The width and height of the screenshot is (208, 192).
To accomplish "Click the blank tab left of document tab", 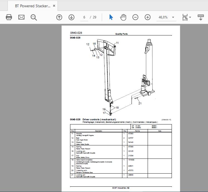I will [4, 6].
